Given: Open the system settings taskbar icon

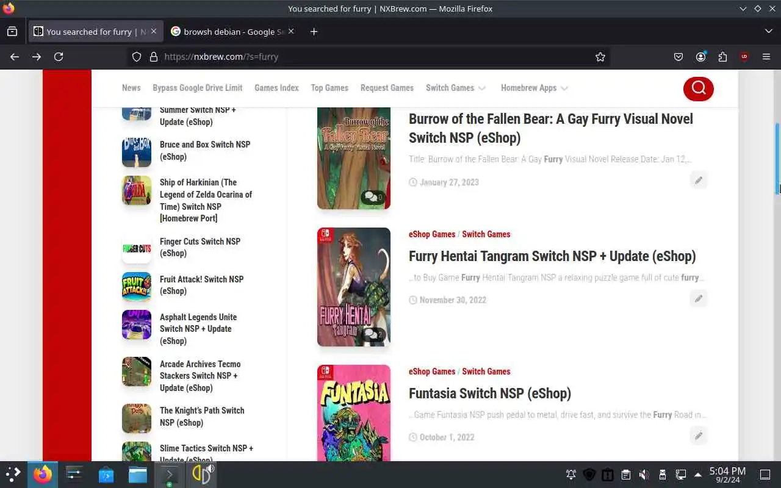Looking at the screenshot, I should pyautogui.click(x=74, y=474).
